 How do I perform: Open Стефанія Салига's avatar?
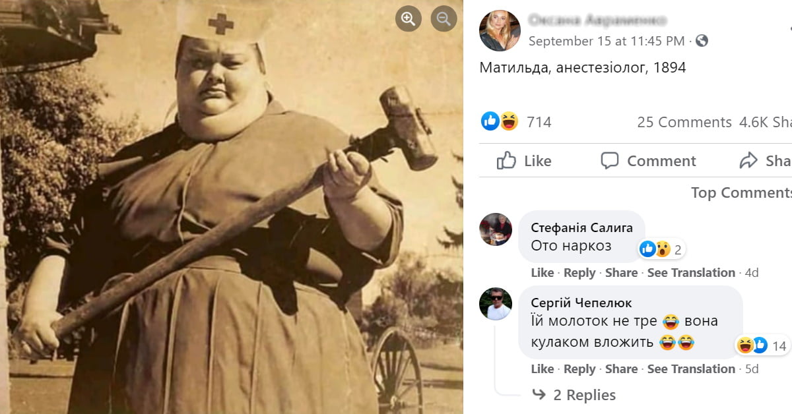click(x=496, y=229)
